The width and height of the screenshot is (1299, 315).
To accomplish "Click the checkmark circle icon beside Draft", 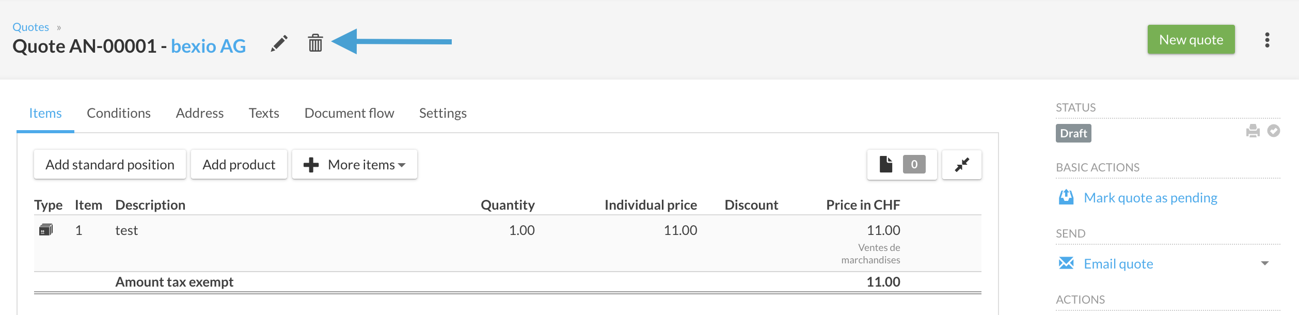I will click(x=1274, y=131).
